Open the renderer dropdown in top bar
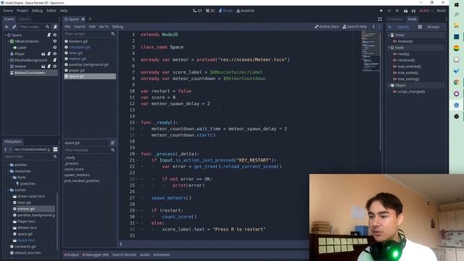 click(426, 11)
